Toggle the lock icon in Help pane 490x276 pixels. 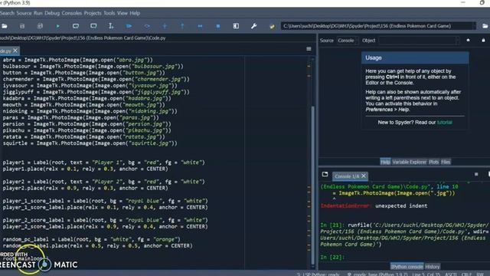(483, 40)
